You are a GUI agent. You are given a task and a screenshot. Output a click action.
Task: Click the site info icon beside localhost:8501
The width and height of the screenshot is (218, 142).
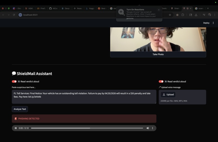[20, 15]
